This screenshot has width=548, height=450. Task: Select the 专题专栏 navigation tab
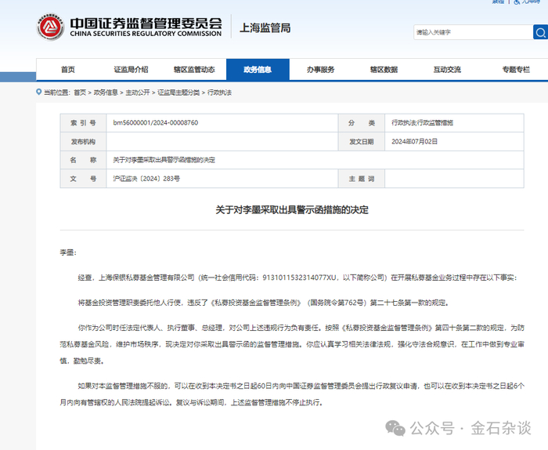[x=516, y=70]
